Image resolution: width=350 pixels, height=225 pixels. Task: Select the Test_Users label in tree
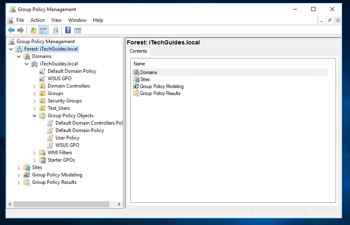59,108
